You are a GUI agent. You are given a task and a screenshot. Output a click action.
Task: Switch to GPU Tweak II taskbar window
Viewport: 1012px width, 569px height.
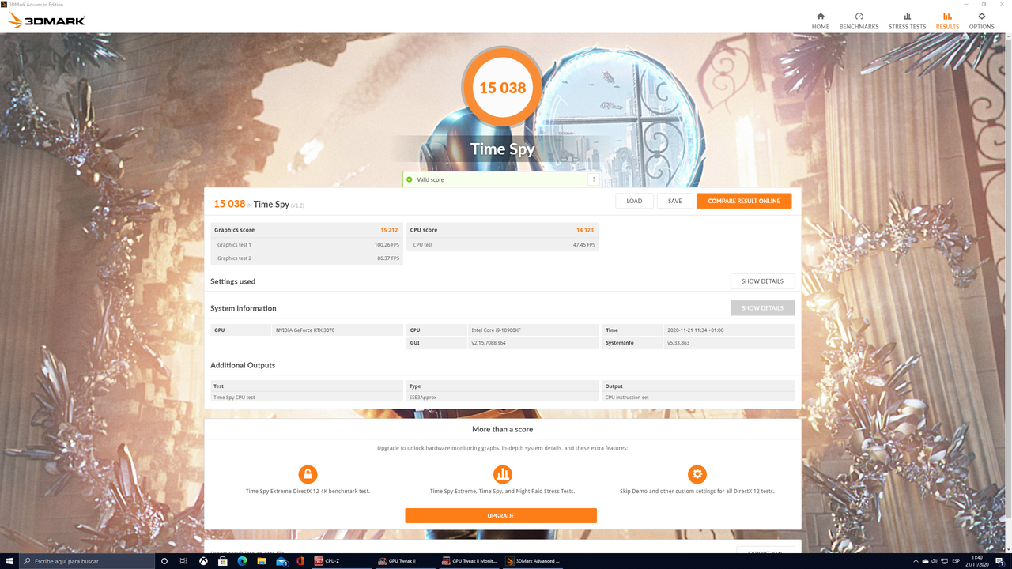(406, 561)
